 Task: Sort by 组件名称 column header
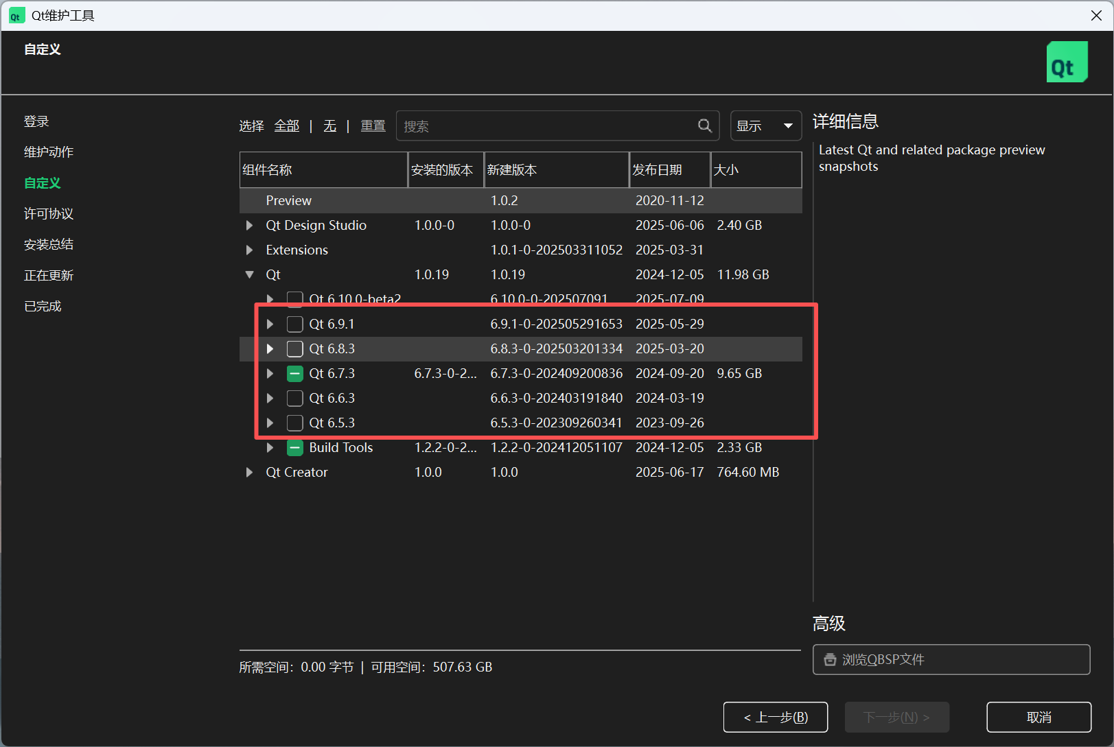click(x=324, y=169)
